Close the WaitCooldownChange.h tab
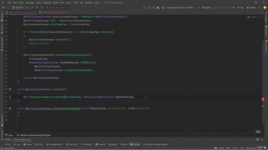 click(x=66, y=12)
